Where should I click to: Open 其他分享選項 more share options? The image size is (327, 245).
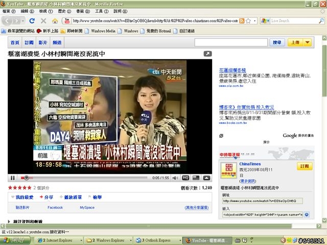(196, 208)
